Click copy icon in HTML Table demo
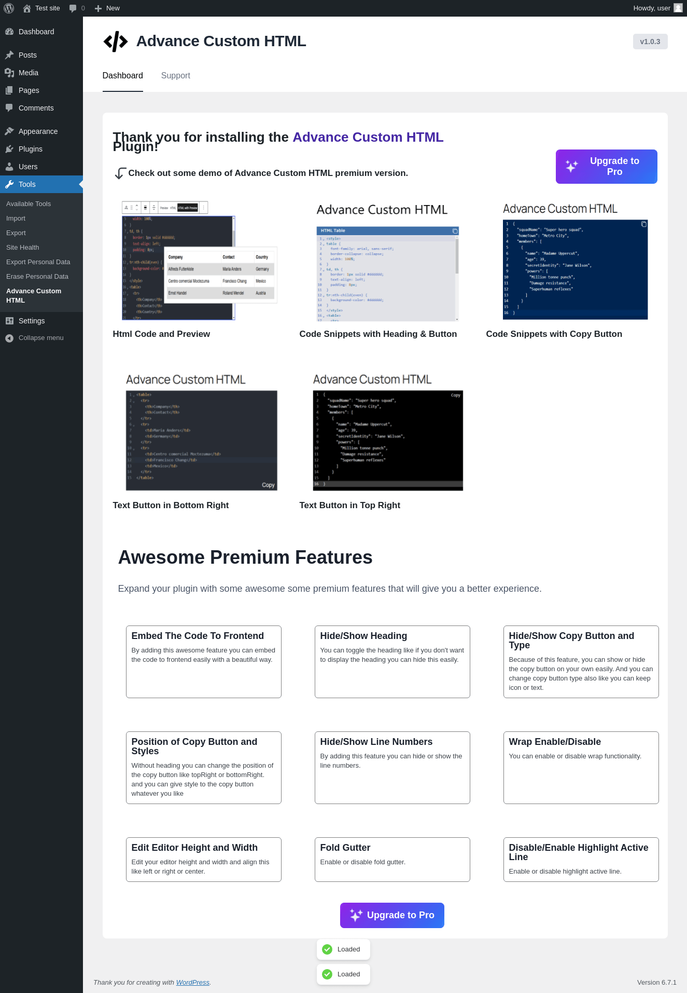This screenshot has width=687, height=993. click(455, 231)
